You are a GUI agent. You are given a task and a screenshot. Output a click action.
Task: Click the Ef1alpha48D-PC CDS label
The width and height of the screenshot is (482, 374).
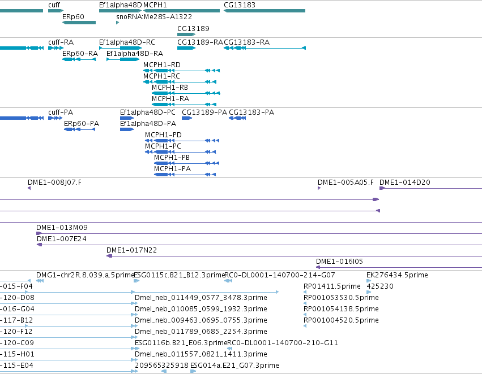148,112
